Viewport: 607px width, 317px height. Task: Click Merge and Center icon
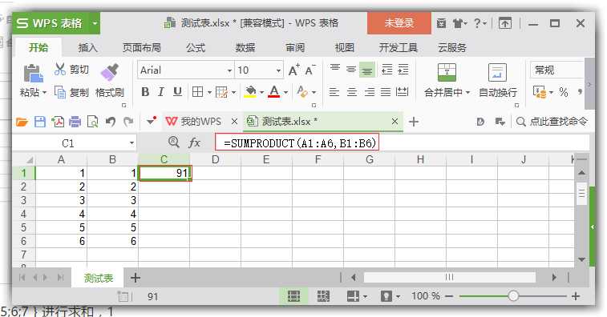447,72
